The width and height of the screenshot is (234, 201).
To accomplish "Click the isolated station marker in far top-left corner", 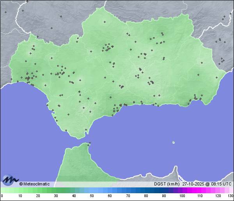I will pyautogui.click(x=5, y=12).
